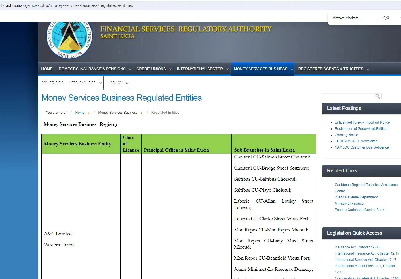Screen dimensions: 401x279
Task: Click Saltibus CU-Saltibus Choiseul entry
Action: tap(265, 179)
